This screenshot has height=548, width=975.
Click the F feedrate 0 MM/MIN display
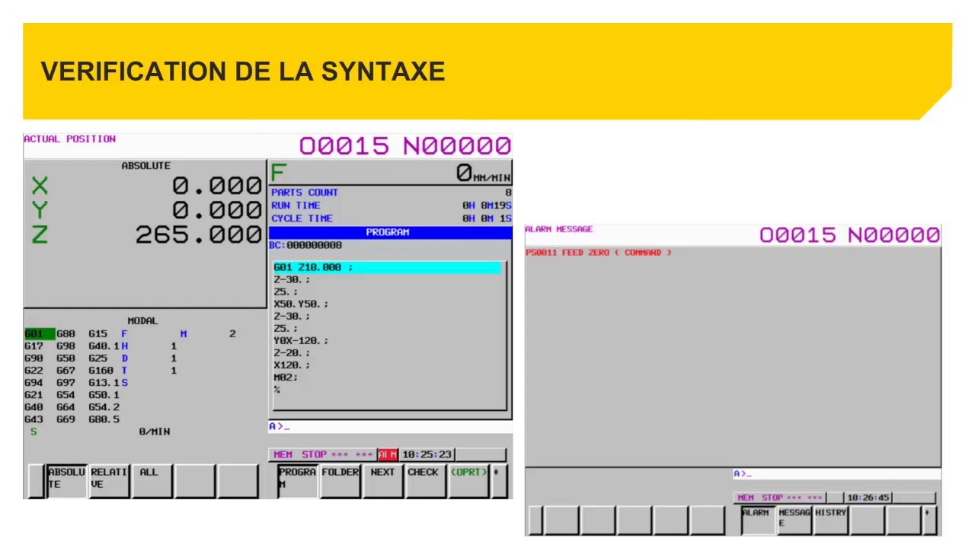point(391,173)
